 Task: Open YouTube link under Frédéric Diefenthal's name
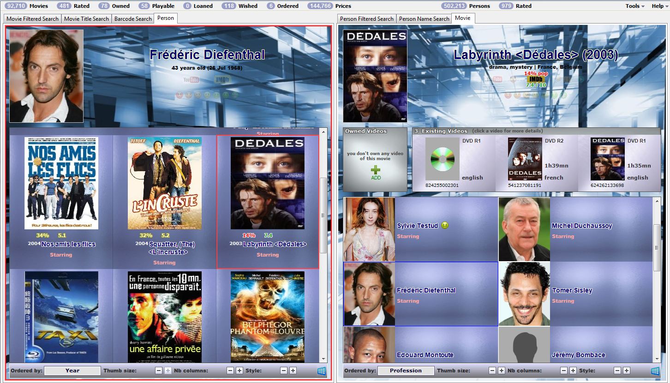tap(191, 80)
